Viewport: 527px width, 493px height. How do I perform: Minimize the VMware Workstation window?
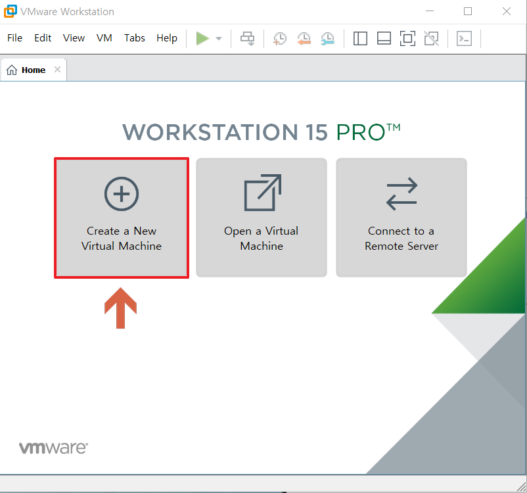[x=430, y=11]
